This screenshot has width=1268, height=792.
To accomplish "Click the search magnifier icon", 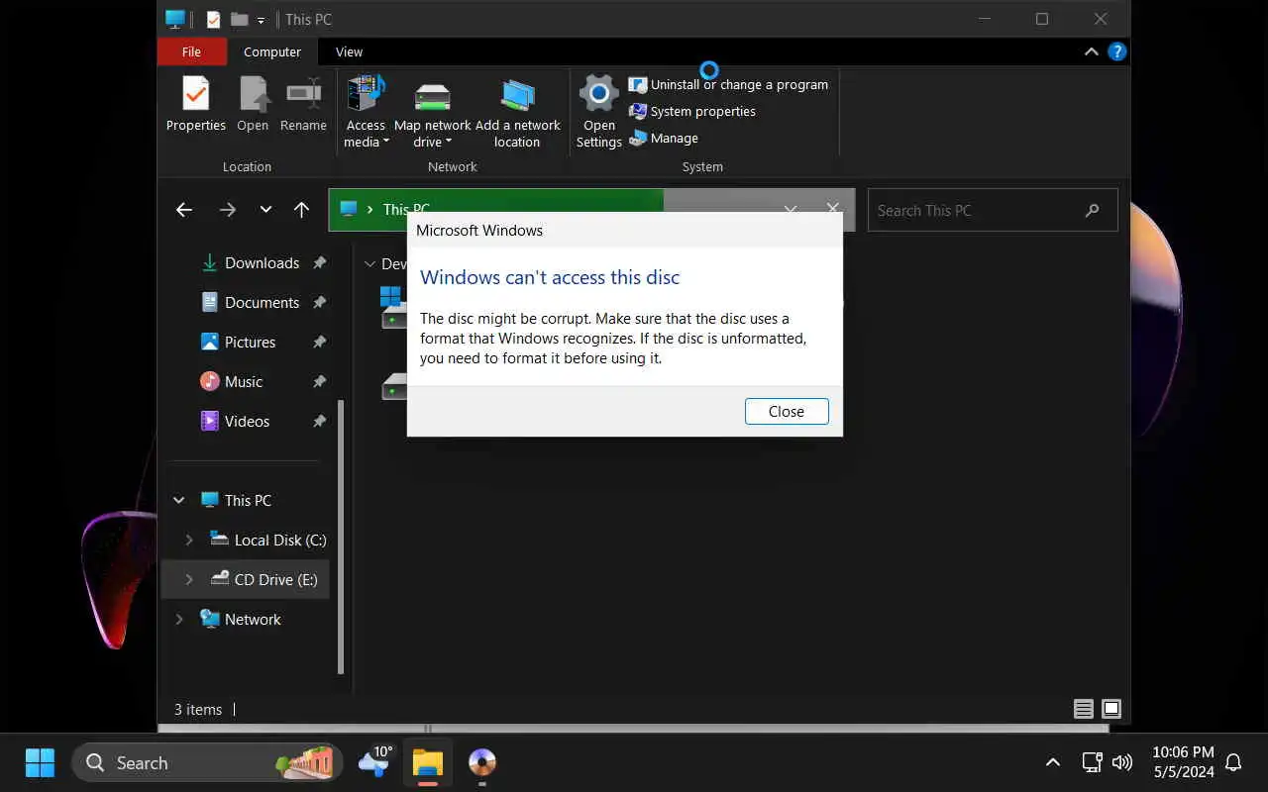I will 1092,210.
